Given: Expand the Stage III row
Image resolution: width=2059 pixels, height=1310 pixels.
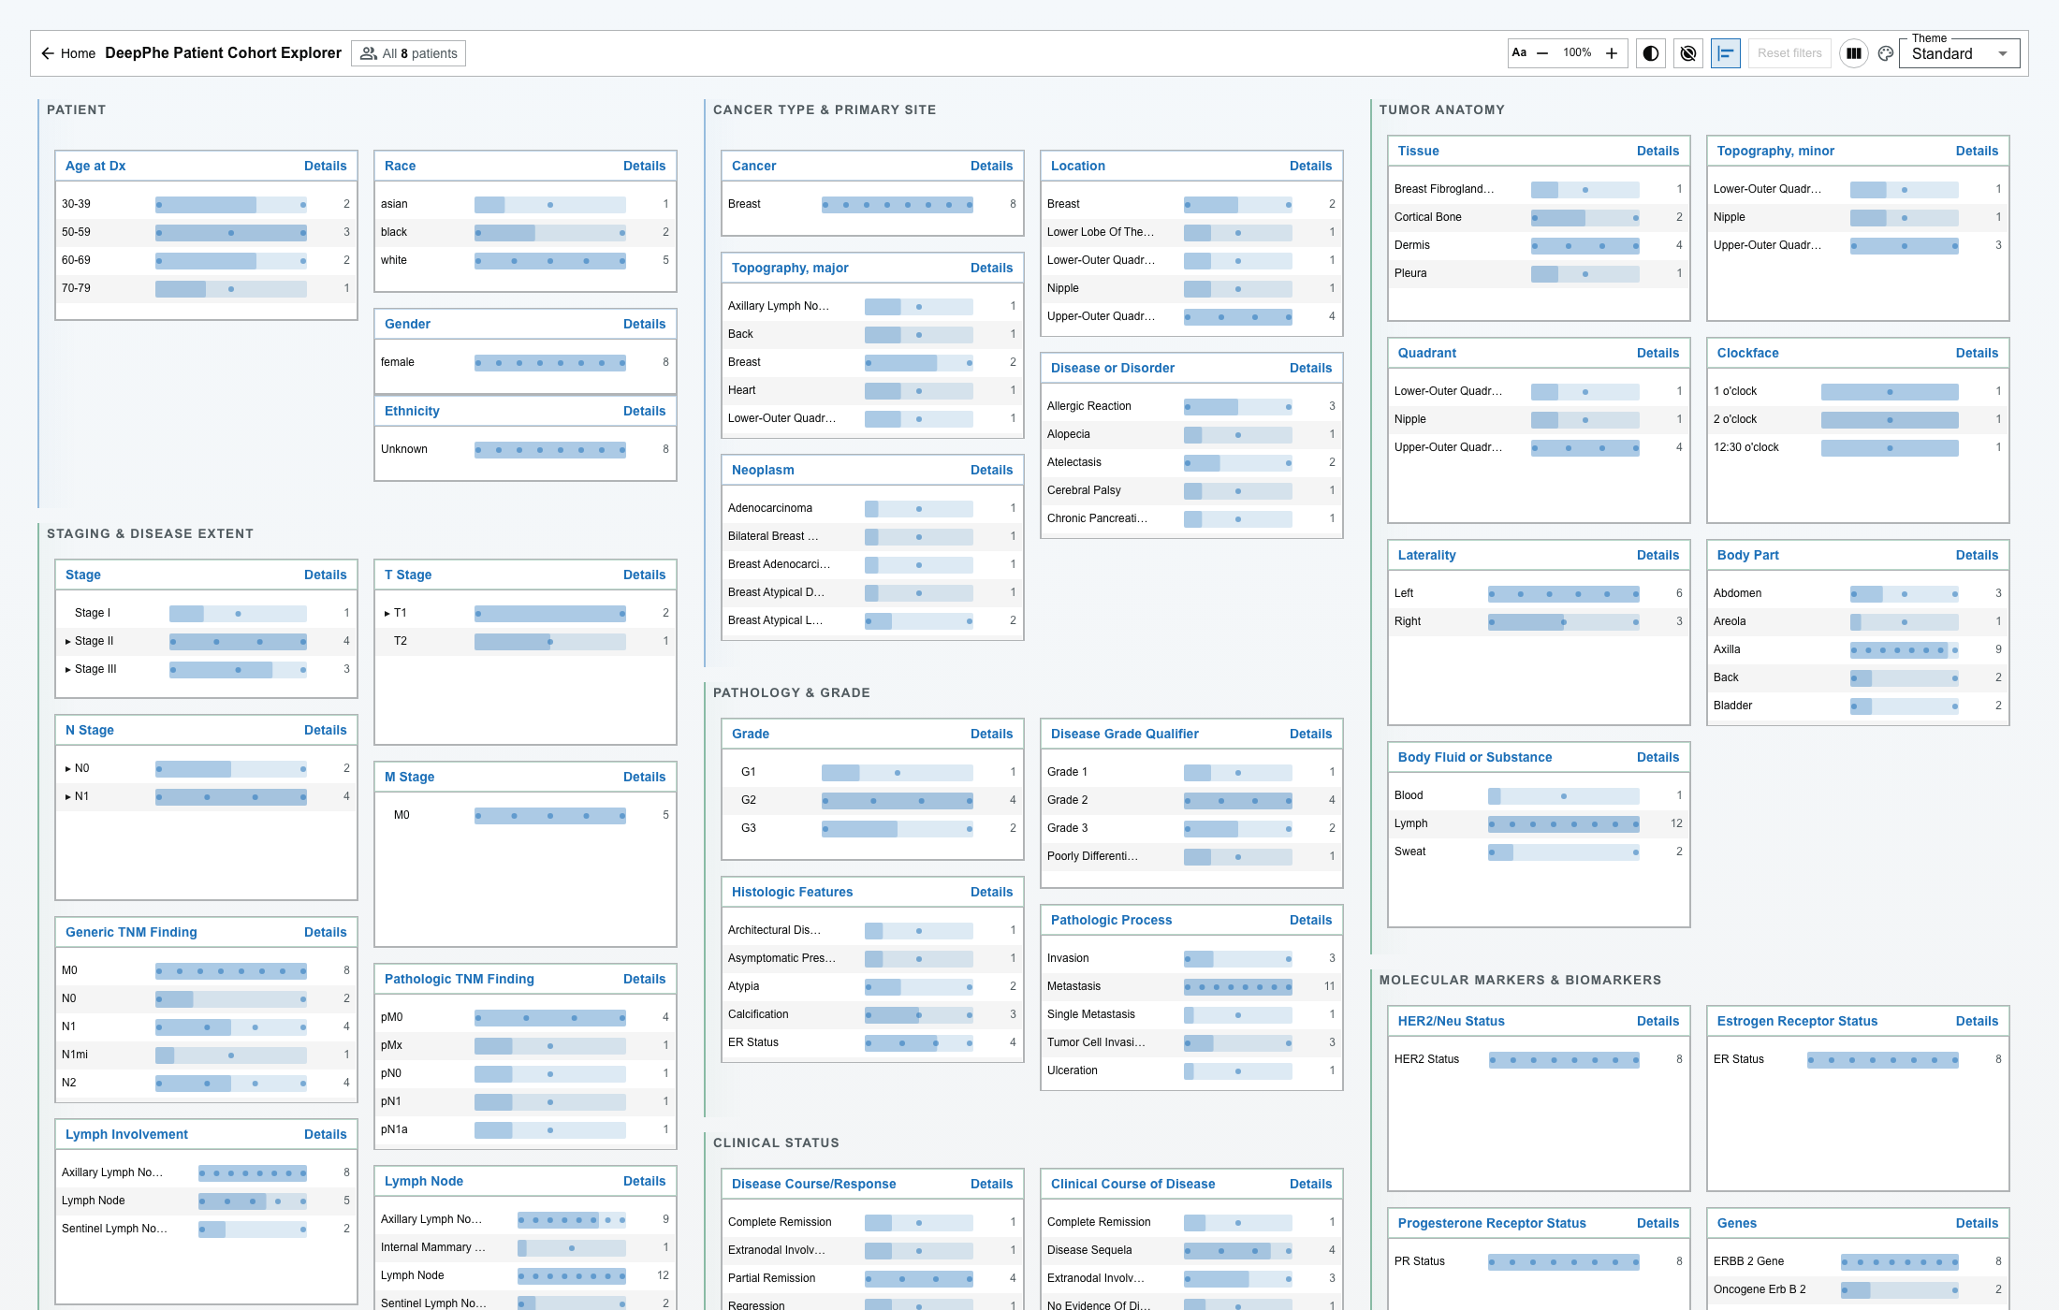Looking at the screenshot, I should (x=68, y=669).
